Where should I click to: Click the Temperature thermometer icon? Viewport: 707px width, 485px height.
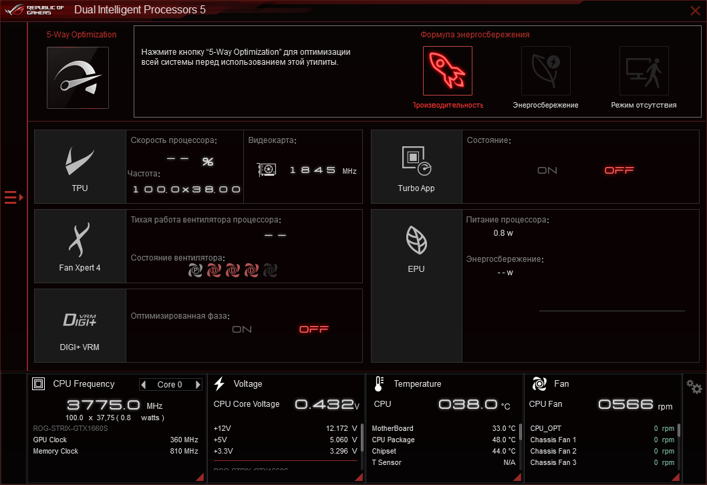[x=379, y=384]
